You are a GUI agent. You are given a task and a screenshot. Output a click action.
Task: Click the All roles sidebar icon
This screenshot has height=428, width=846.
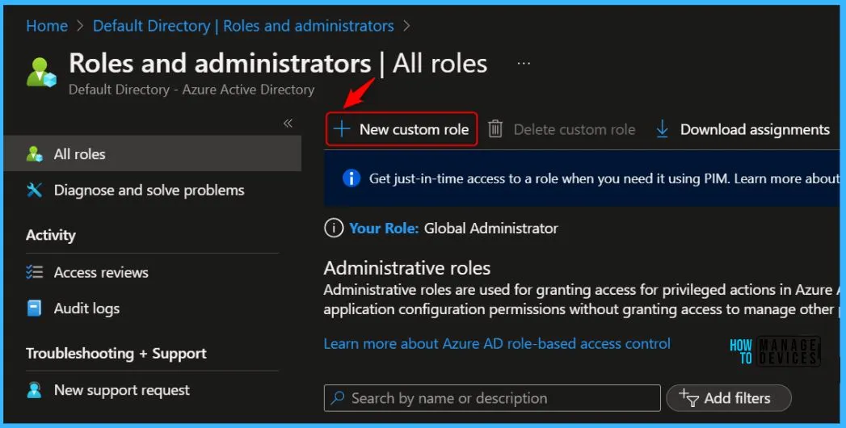pyautogui.click(x=35, y=154)
